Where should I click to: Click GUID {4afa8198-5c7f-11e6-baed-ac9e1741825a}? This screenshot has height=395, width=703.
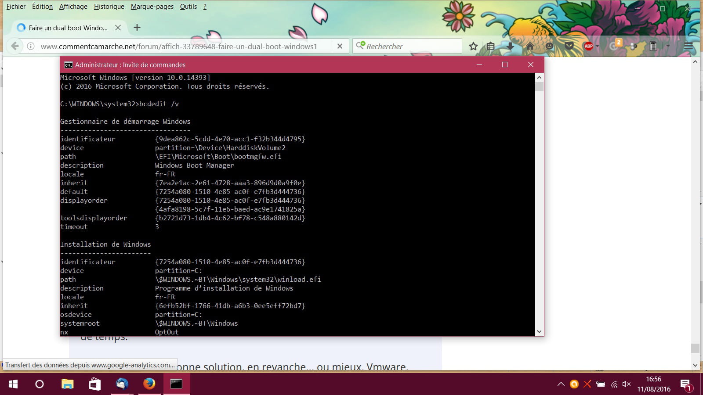coord(230,209)
